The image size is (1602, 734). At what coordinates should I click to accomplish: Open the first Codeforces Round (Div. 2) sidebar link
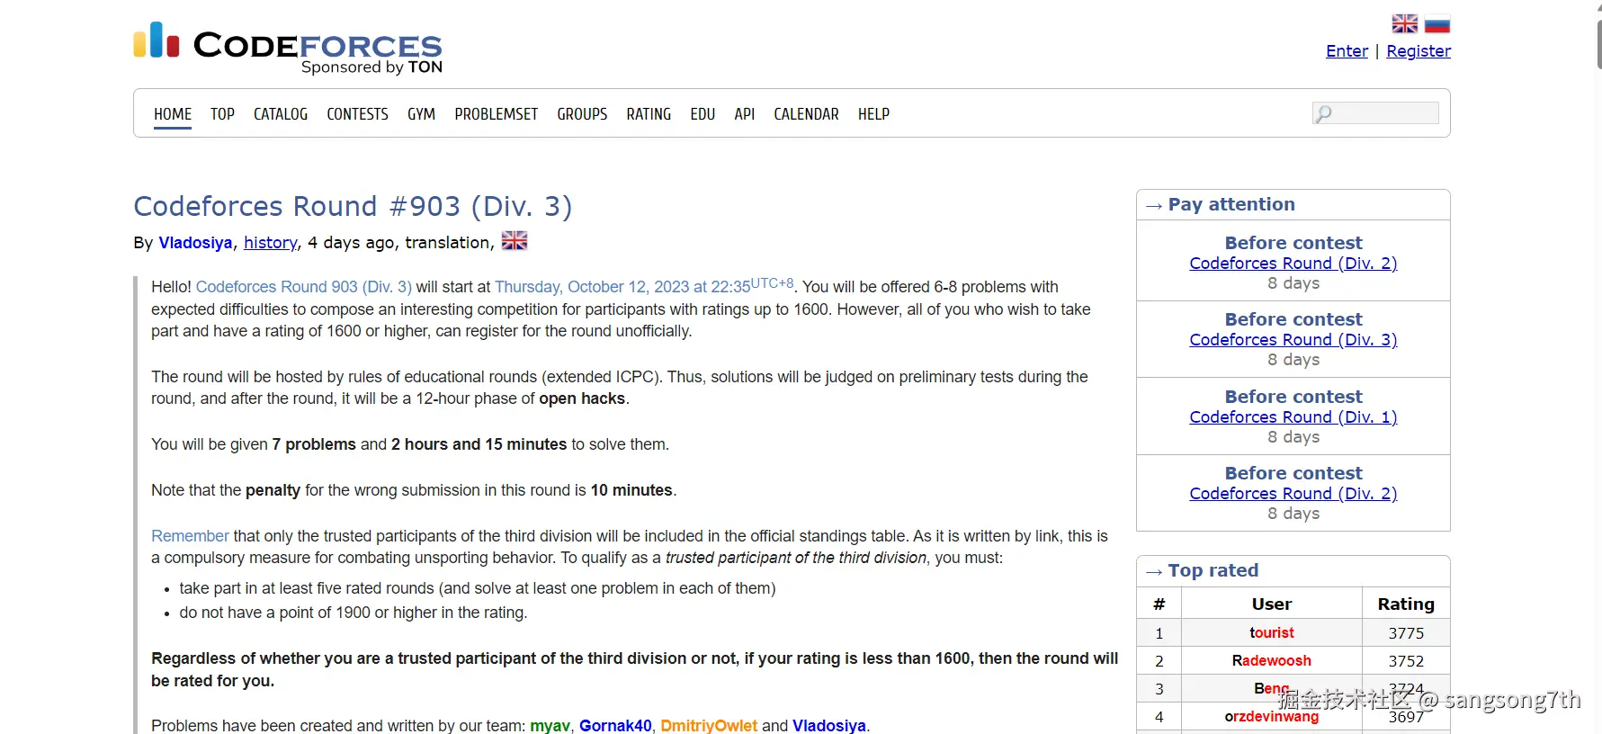(x=1293, y=264)
